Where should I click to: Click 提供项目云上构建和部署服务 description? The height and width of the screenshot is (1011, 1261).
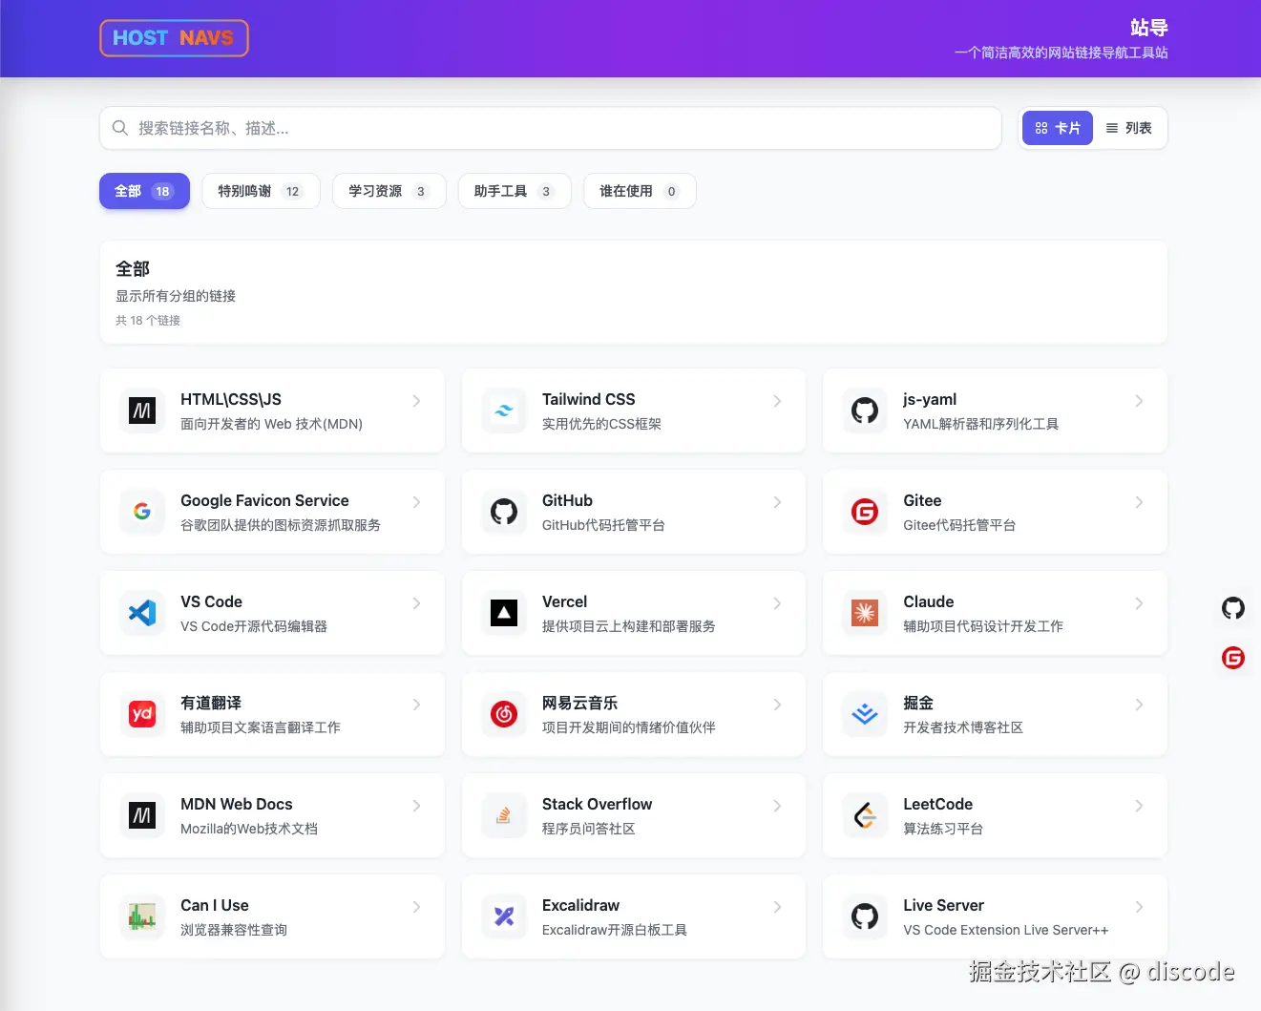(x=628, y=626)
